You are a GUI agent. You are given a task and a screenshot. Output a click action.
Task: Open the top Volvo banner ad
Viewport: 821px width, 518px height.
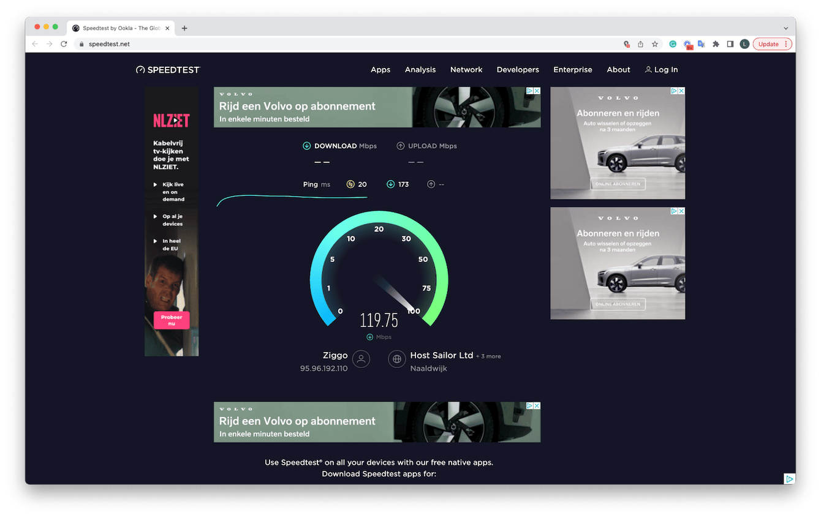(x=377, y=107)
